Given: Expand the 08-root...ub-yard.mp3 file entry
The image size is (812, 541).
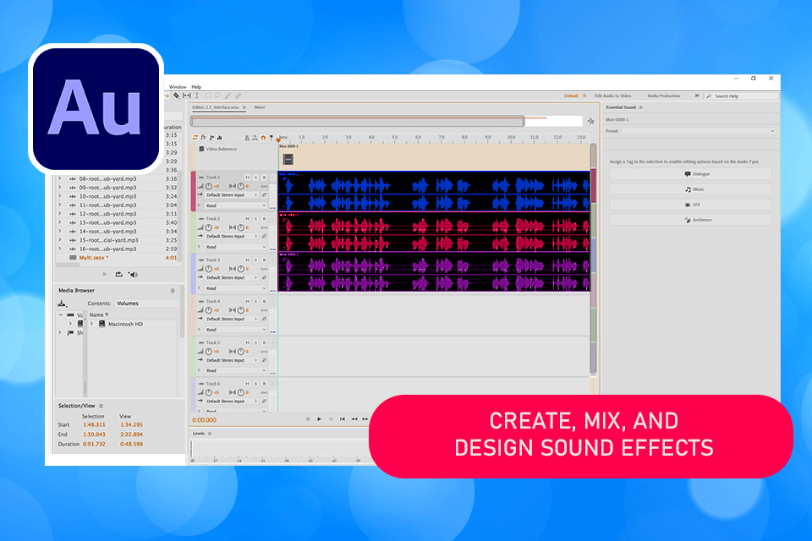Looking at the screenshot, I should point(59,179).
